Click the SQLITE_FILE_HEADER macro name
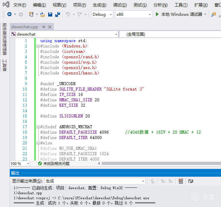 pos(80,89)
